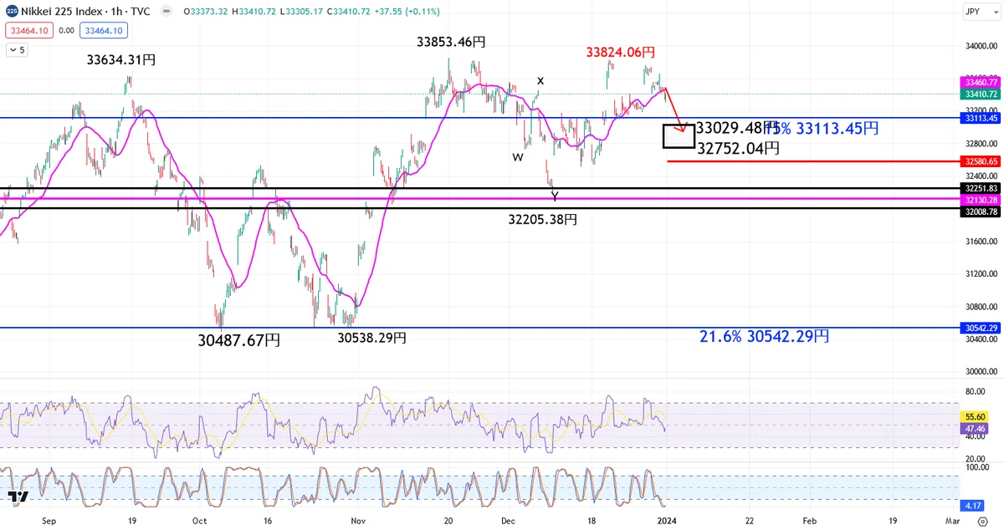Click the blue 33113.45 axis price label
Viewport: 1004px width, 530px height.
tap(981, 119)
